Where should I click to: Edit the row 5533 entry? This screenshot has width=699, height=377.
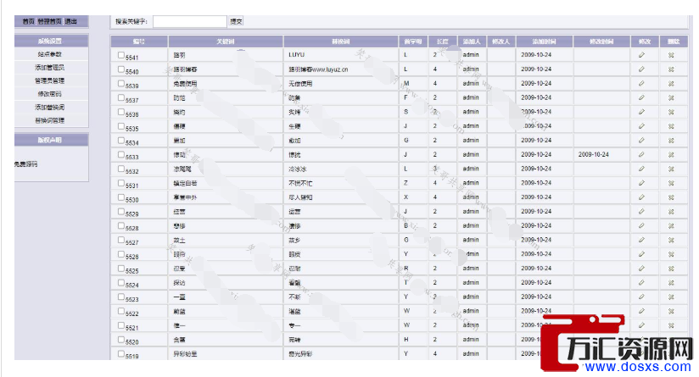(x=641, y=154)
